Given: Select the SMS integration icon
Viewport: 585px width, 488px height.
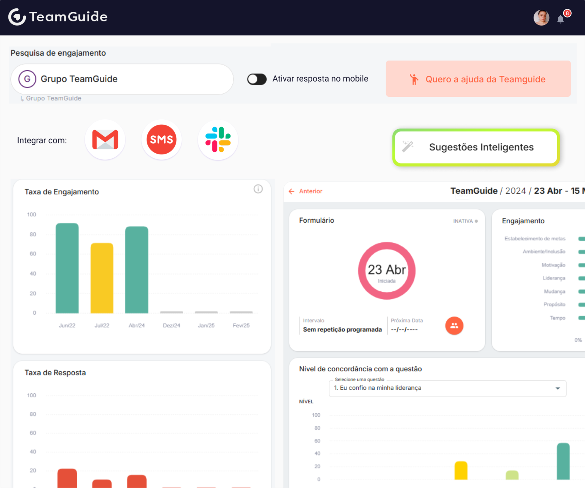Looking at the screenshot, I should (x=161, y=140).
